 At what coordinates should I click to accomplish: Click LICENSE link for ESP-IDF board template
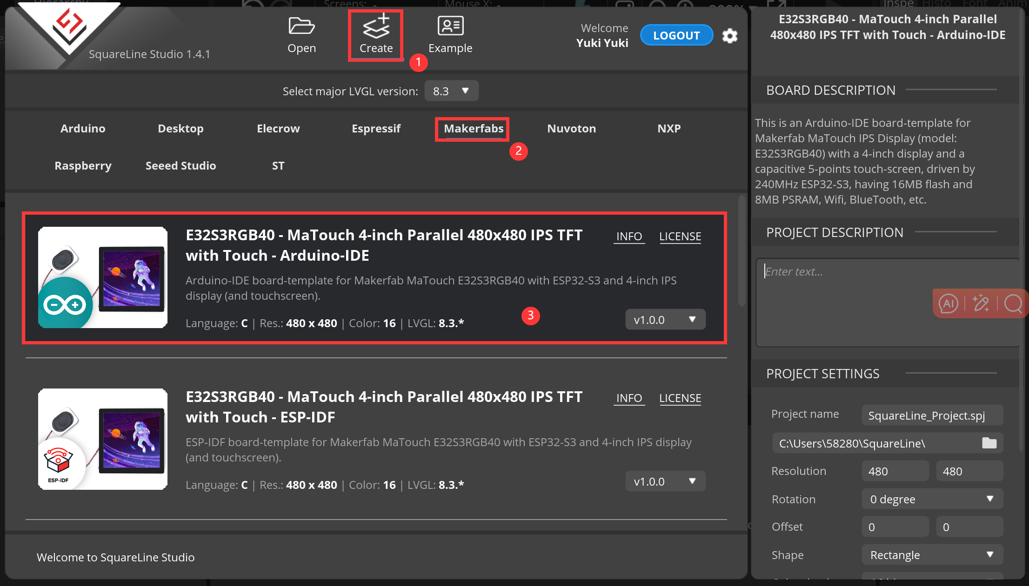click(x=680, y=397)
